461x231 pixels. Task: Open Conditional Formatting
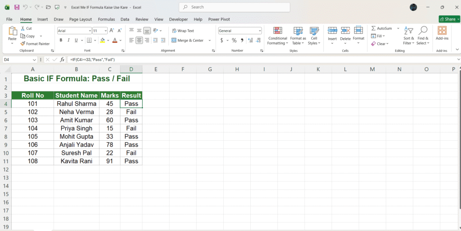pyautogui.click(x=277, y=36)
